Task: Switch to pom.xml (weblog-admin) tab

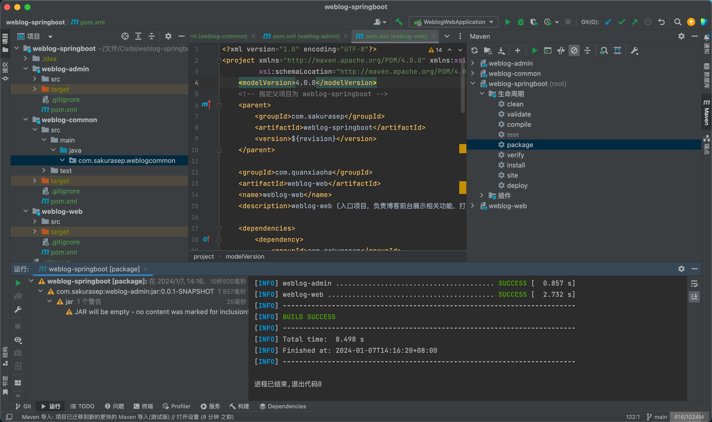Action: [x=306, y=36]
